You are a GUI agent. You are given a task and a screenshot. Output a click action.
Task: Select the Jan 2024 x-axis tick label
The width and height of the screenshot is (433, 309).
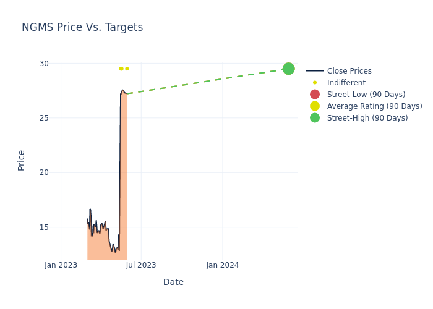[223, 265]
